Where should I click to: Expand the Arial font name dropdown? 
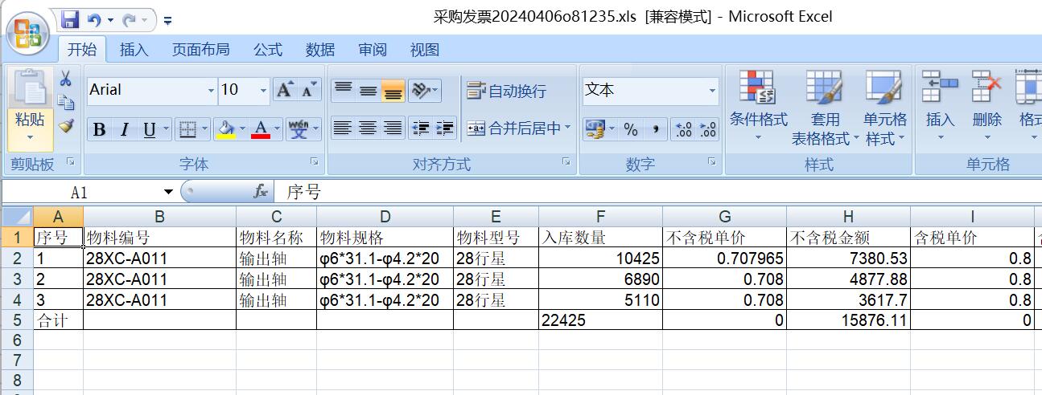point(211,91)
